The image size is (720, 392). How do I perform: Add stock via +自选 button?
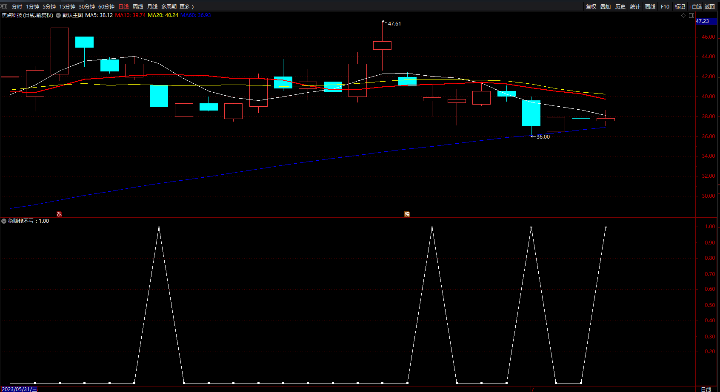695,7
